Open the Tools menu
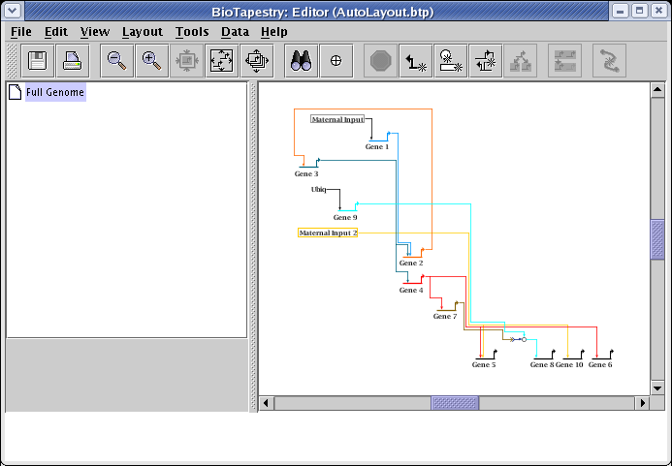The image size is (672, 466). (x=192, y=31)
